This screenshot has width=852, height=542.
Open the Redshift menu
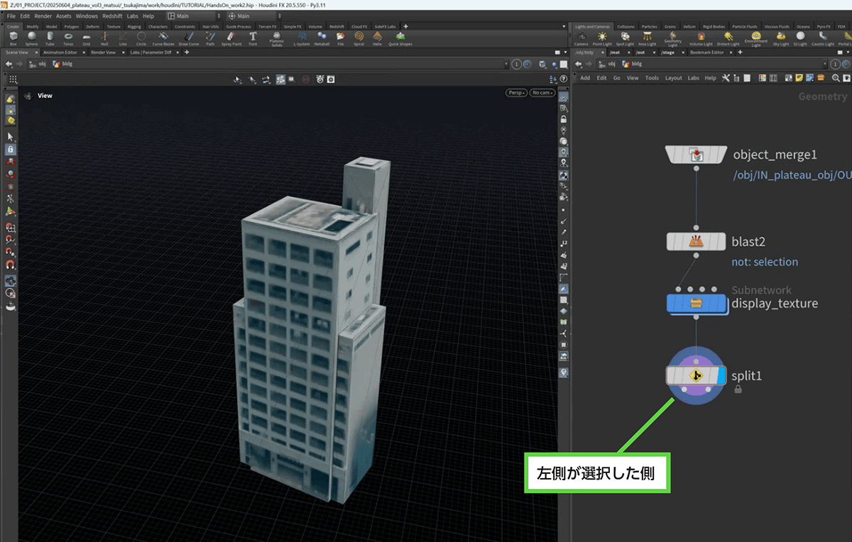(111, 16)
